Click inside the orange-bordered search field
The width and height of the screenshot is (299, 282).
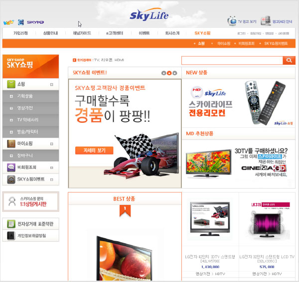232,61
